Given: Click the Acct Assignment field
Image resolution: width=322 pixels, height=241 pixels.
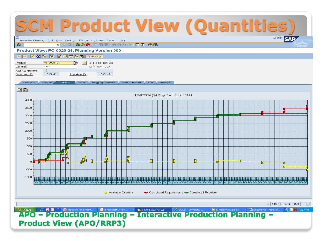Looking at the screenshot, I should [x=79, y=71].
